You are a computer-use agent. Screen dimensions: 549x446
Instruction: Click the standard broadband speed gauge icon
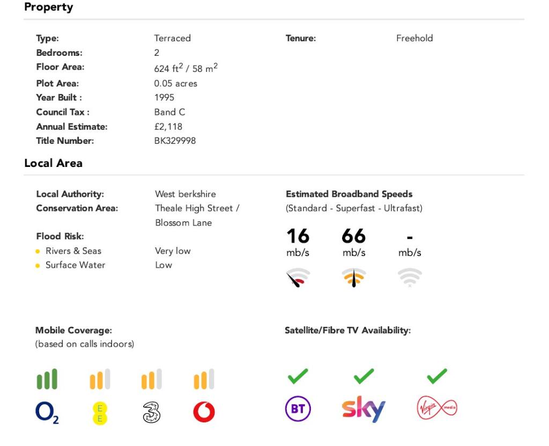click(298, 277)
